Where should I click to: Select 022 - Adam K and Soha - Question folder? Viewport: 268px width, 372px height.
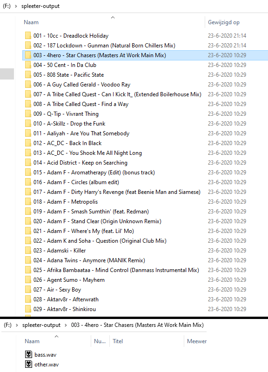click(x=100, y=240)
